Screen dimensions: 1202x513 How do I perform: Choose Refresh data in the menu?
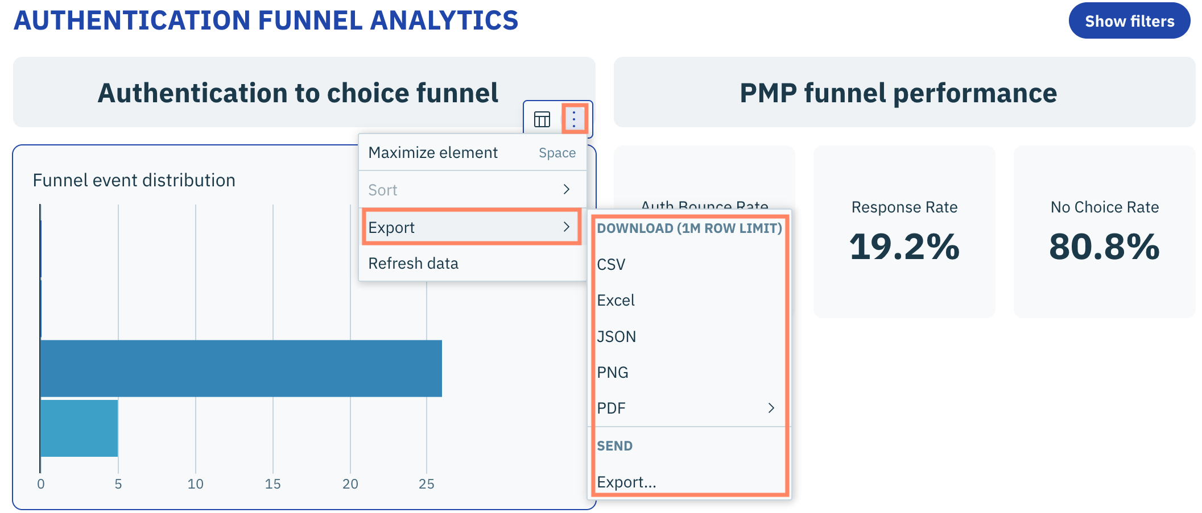pyautogui.click(x=414, y=264)
